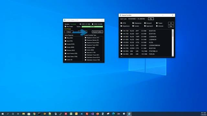Select Destination Tower controller type
Image resolution: width=207 pixels, height=116 pixels.
pyautogui.click(x=85, y=55)
